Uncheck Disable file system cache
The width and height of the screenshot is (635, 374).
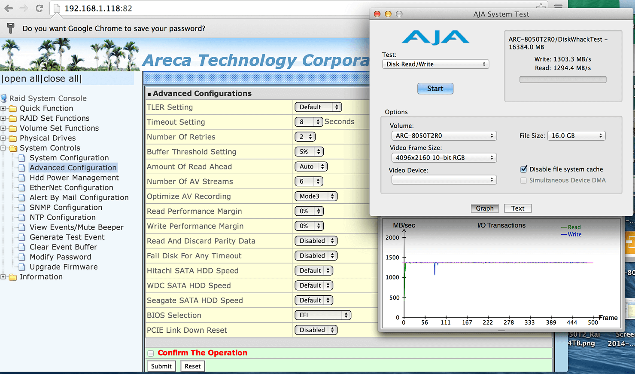coord(523,169)
